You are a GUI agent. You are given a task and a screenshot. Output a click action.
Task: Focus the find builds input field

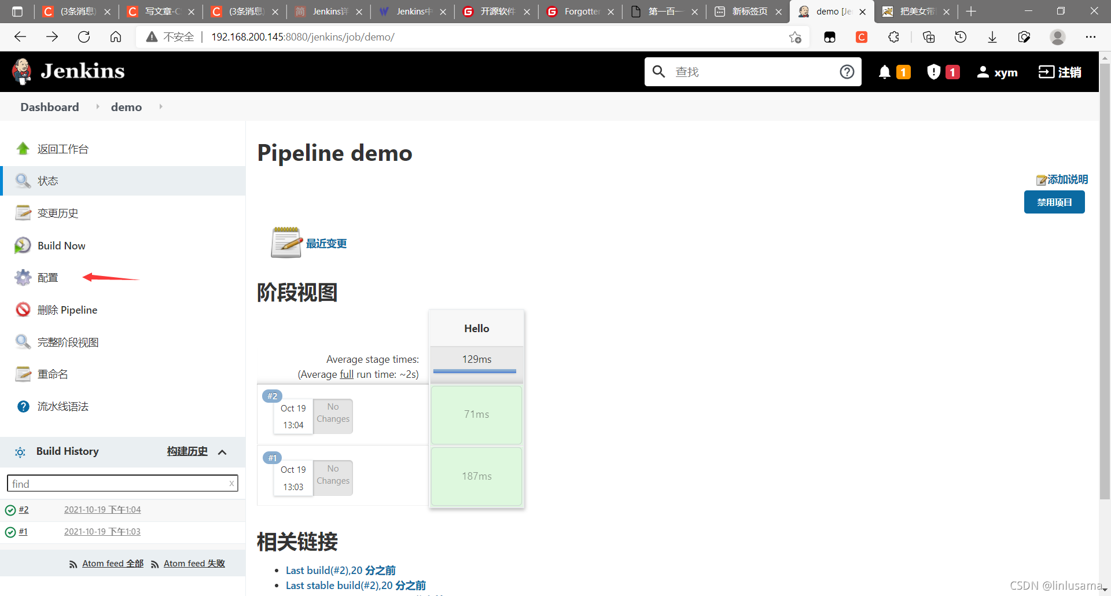(x=122, y=483)
